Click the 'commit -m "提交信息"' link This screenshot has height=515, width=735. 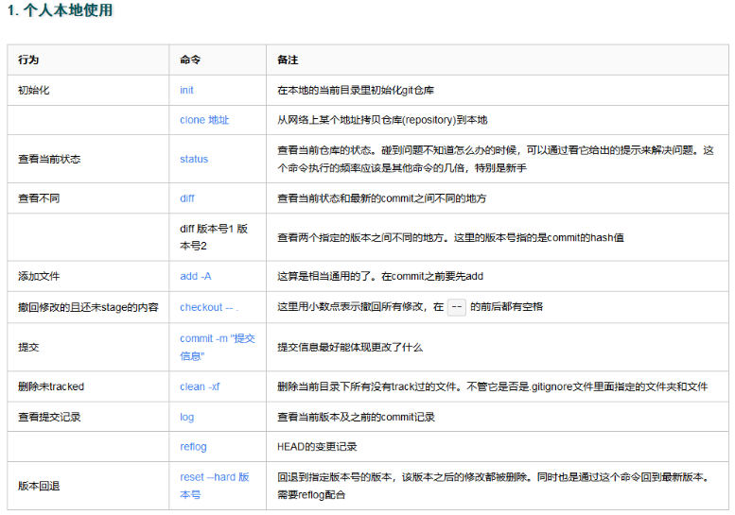click(x=217, y=347)
